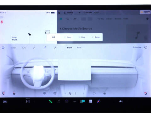Open the purple camera app icon

(x=67, y=101)
